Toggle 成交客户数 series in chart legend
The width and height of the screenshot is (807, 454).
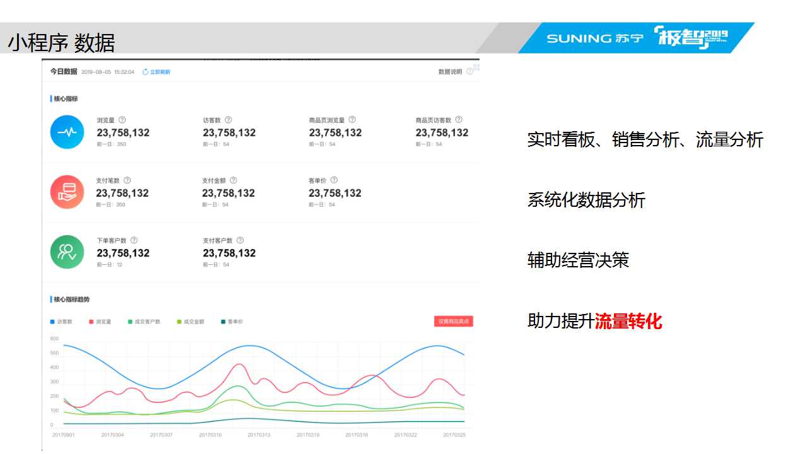pyautogui.click(x=144, y=322)
